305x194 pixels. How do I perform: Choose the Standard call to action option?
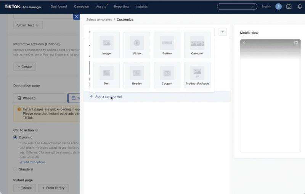15,169
